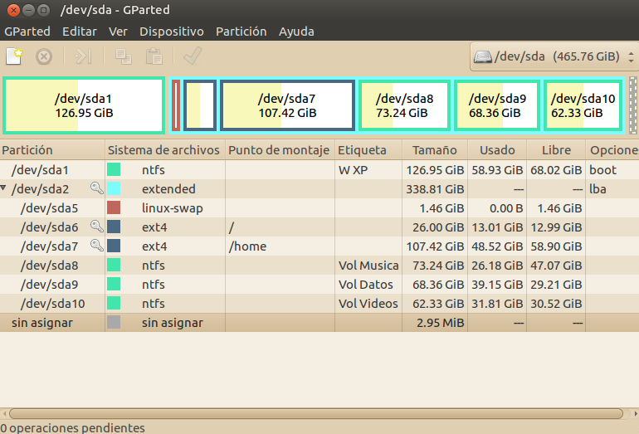
Task: Click the hard disk icon in device selector
Action: click(482, 56)
